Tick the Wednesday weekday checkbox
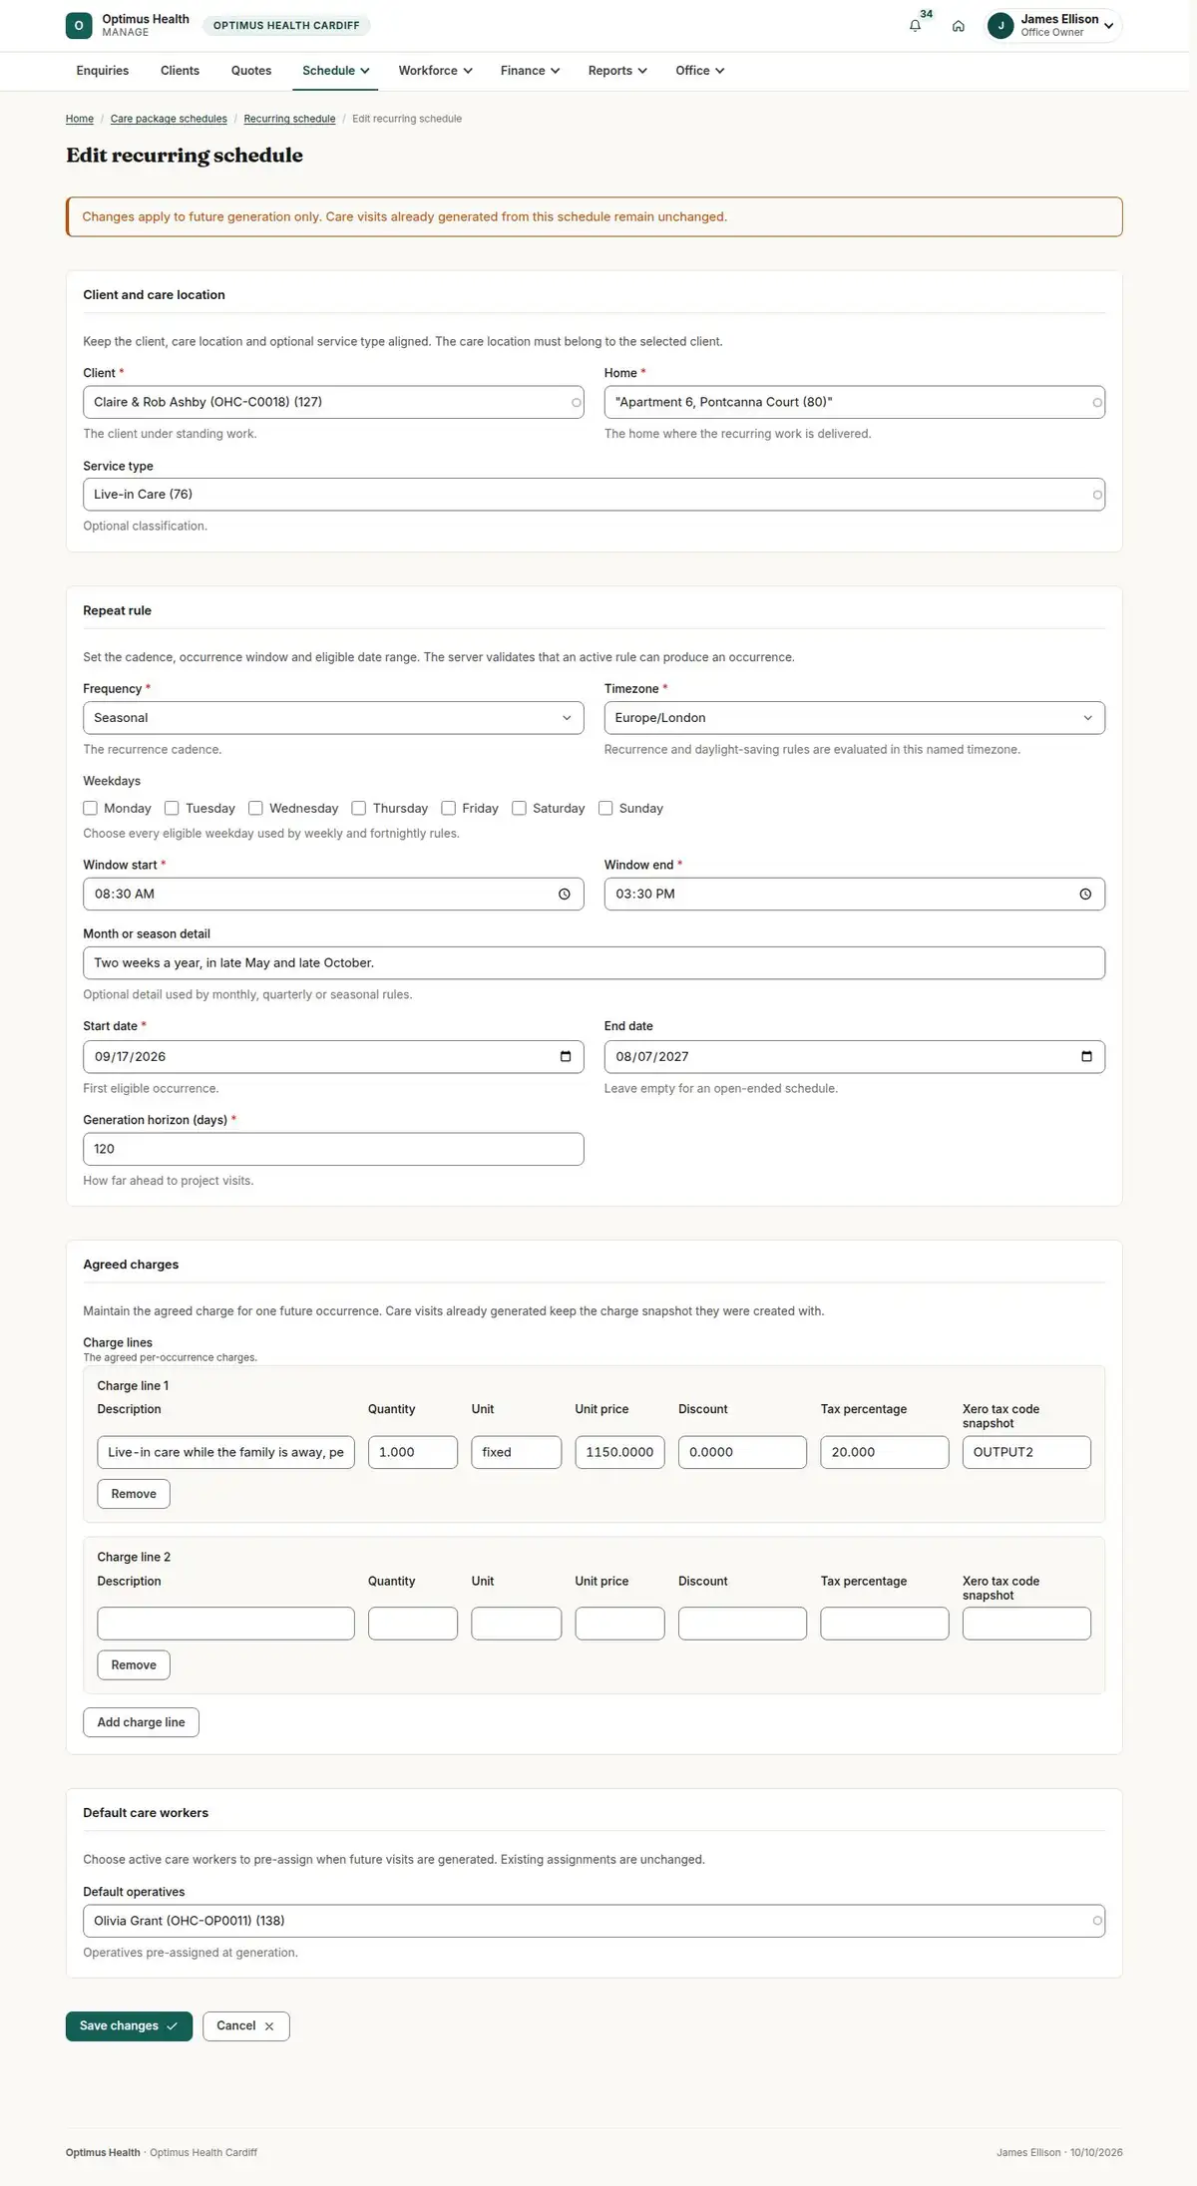This screenshot has height=2186, width=1197. coord(255,809)
